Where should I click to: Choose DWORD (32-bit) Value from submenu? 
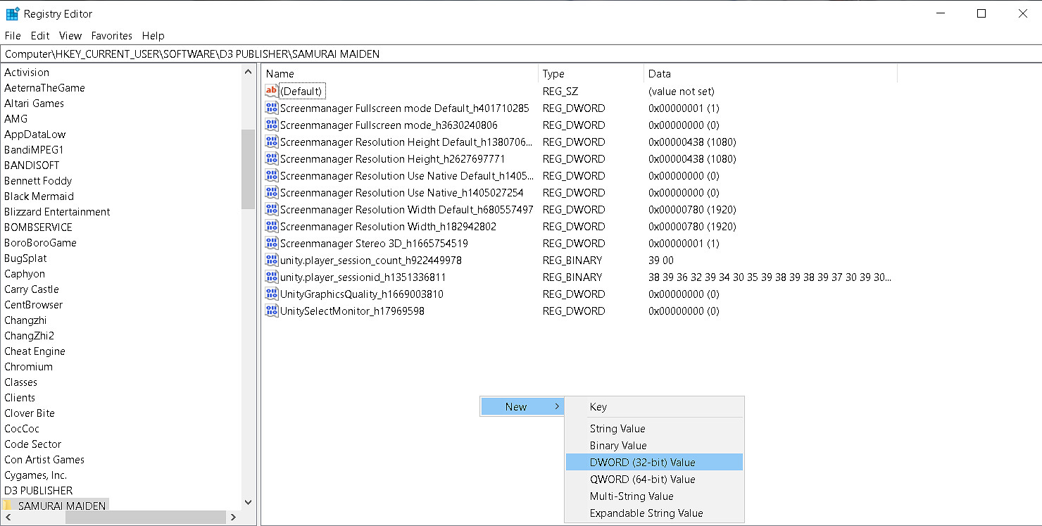[x=642, y=462]
